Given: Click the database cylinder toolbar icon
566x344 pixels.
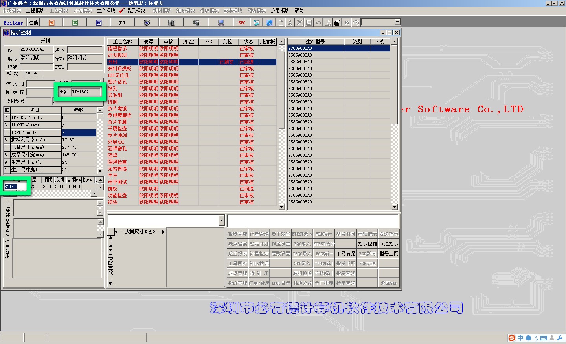Looking at the screenshot, I should point(171,23).
